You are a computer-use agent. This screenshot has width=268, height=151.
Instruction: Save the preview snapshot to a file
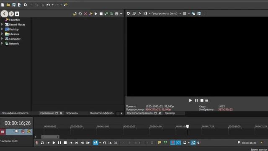199,13
